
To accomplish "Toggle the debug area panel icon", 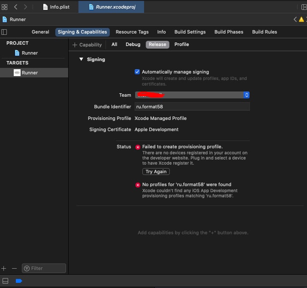I will (x=5, y=281).
